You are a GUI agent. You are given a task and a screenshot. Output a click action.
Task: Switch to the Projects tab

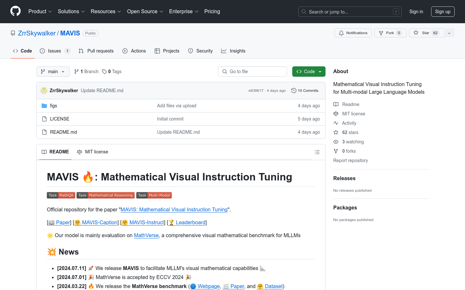pos(167,51)
